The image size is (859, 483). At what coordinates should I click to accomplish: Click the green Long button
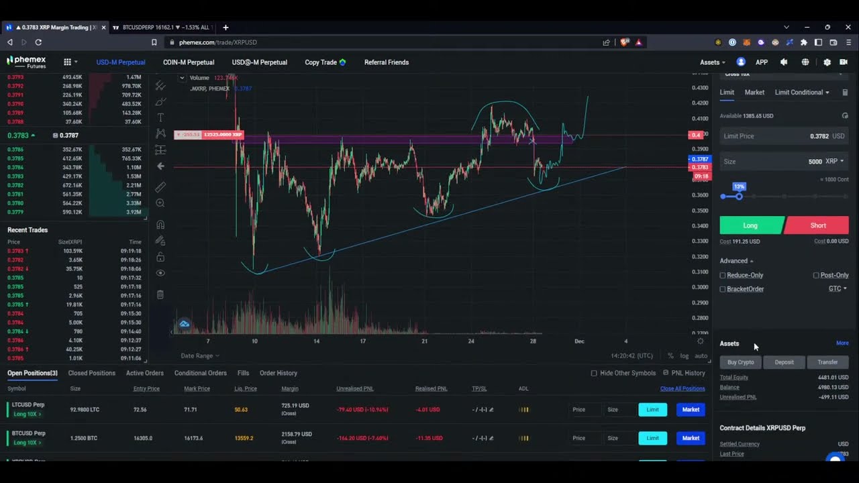click(750, 225)
